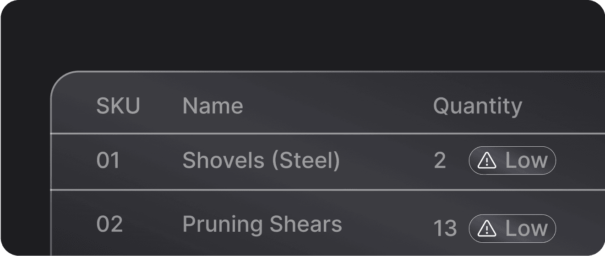Click the divider line between rows 01 and 02

[x=327, y=190]
